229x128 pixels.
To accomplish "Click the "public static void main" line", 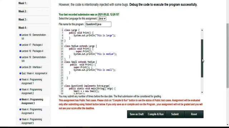I will [x=92, y=89].
